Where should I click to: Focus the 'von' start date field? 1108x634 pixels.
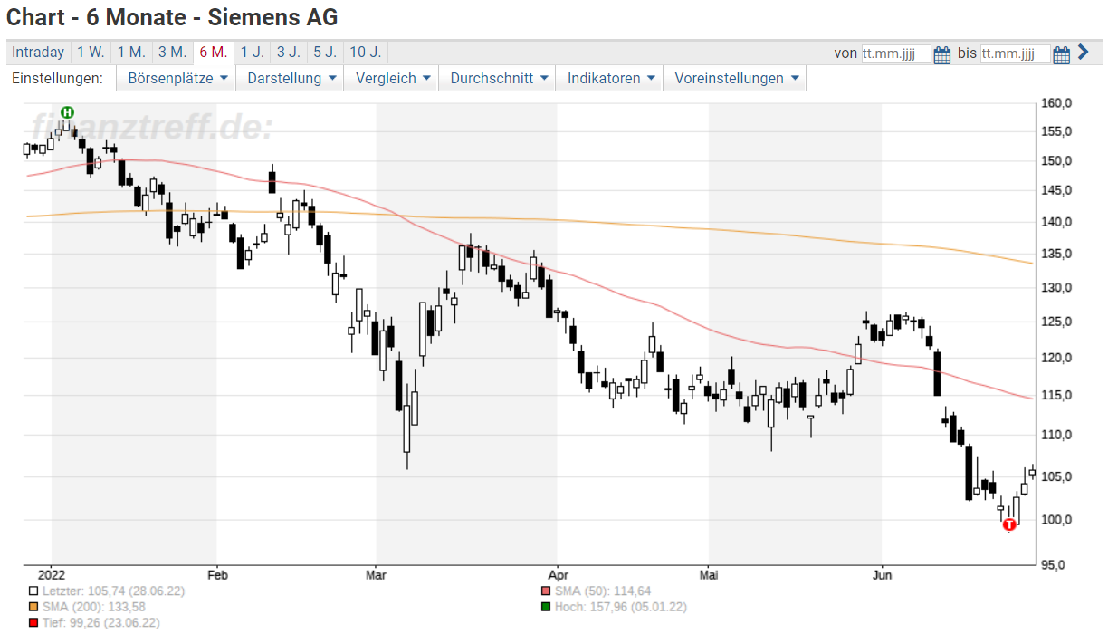pyautogui.click(x=896, y=53)
